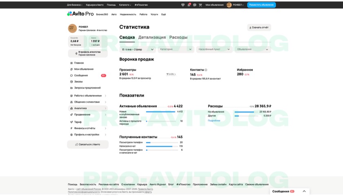
Task: Open the Недвижимость menu item
Action: tap(128, 14)
